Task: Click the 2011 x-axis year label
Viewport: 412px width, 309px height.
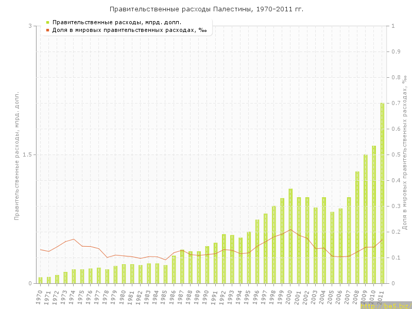Action: tap(381, 297)
